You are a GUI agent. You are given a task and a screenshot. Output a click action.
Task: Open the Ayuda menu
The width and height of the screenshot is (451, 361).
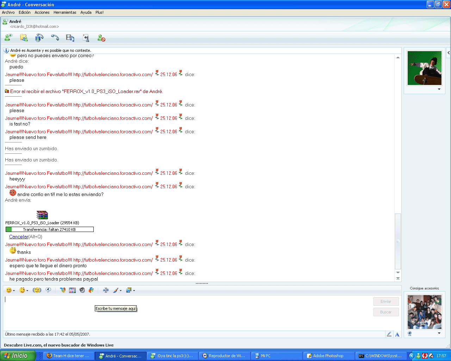[86, 12]
